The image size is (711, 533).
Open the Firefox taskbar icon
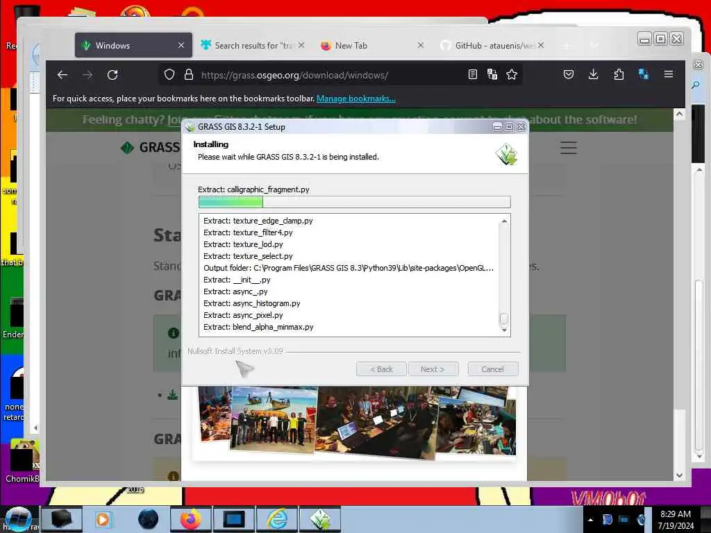point(190,519)
